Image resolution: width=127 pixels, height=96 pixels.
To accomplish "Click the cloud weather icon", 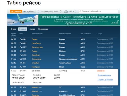I will 66,12.
